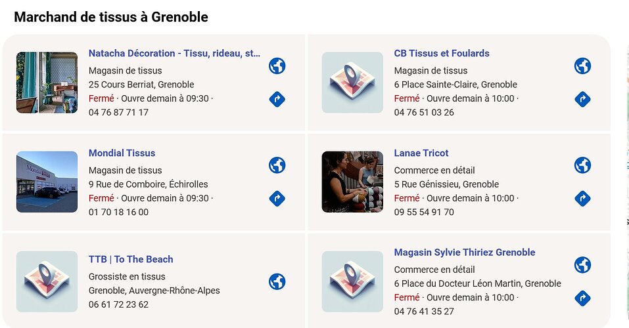
Task: Click the Mondial Tissus business name
Action: tap(122, 153)
